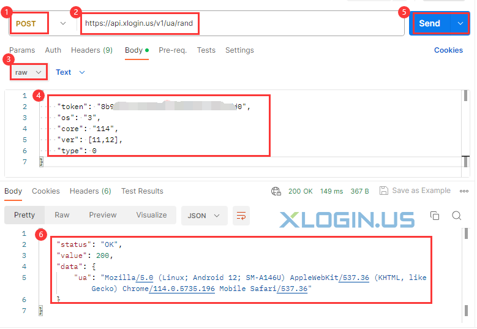Screen dimensions: 477x329
Task: Open the Send options arrow
Action: pyautogui.click(x=460, y=23)
